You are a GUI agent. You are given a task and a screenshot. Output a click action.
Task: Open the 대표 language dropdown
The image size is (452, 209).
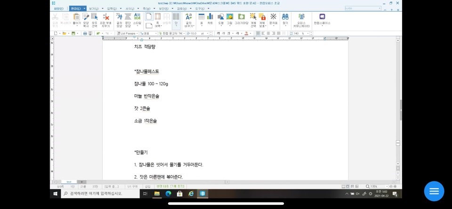click(x=156, y=33)
